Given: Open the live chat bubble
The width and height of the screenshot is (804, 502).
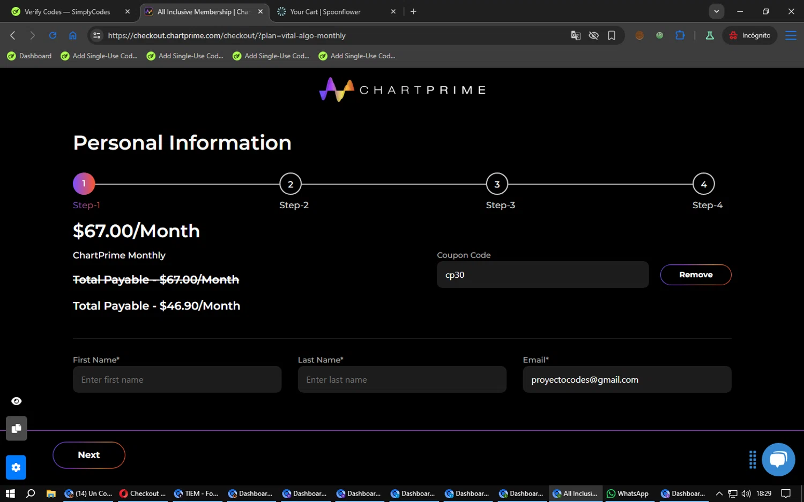Looking at the screenshot, I should (x=778, y=459).
